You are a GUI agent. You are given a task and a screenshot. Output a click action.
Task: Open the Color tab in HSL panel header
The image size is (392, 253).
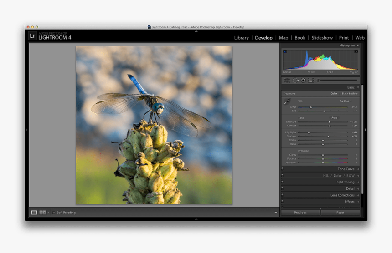pyautogui.click(x=337, y=176)
